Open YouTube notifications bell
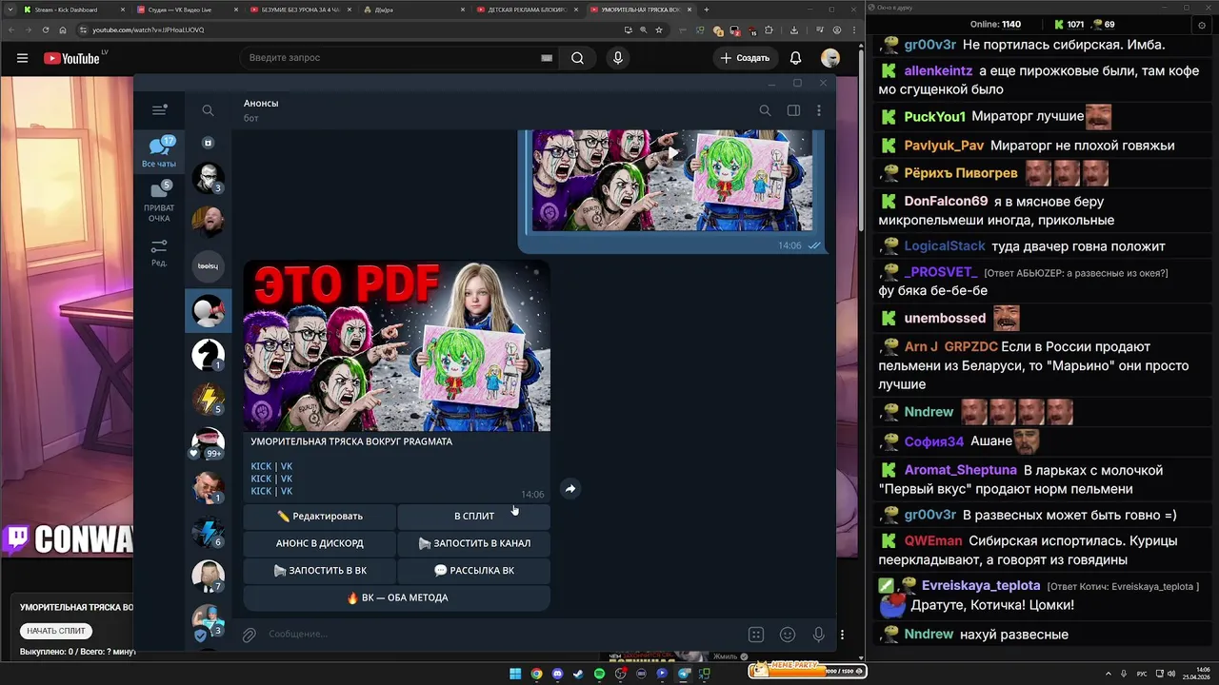1219x685 pixels. coord(795,58)
